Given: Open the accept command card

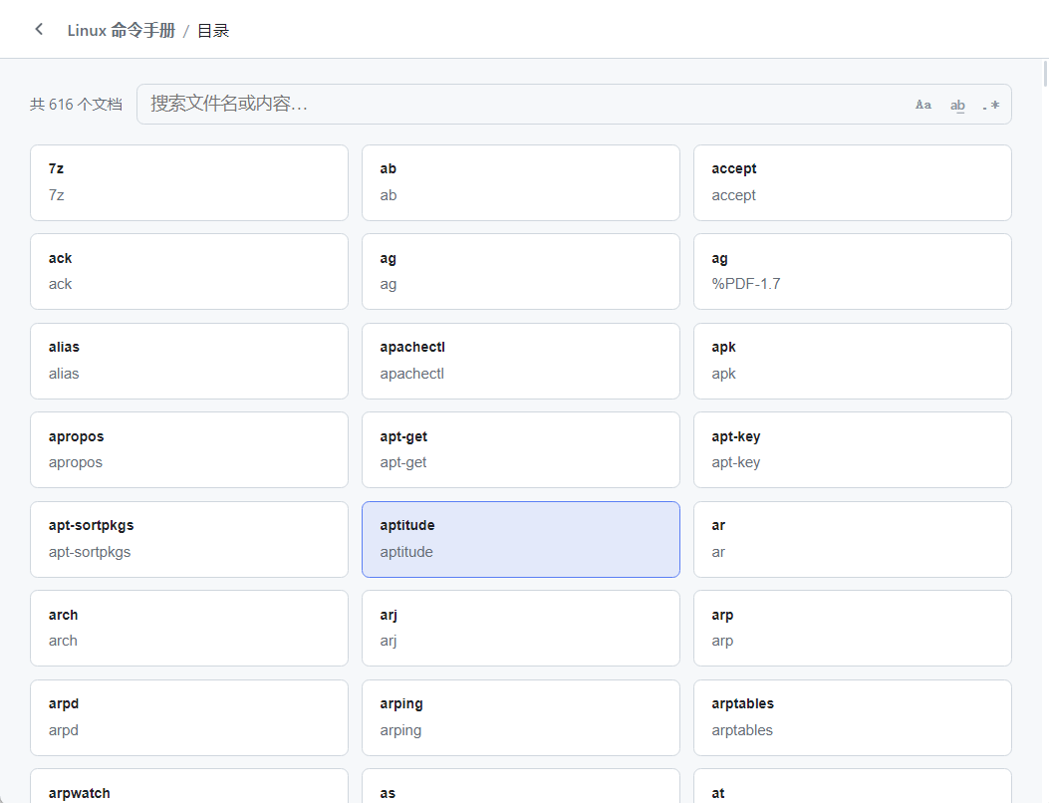Looking at the screenshot, I should (x=852, y=182).
